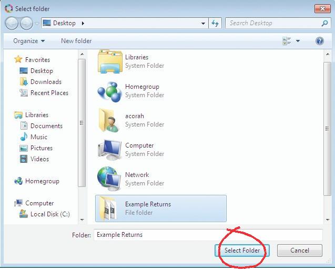Image resolution: width=335 pixels, height=272 pixels.
Task: Open Downloads in Favorites sidebar
Action: pos(46,82)
